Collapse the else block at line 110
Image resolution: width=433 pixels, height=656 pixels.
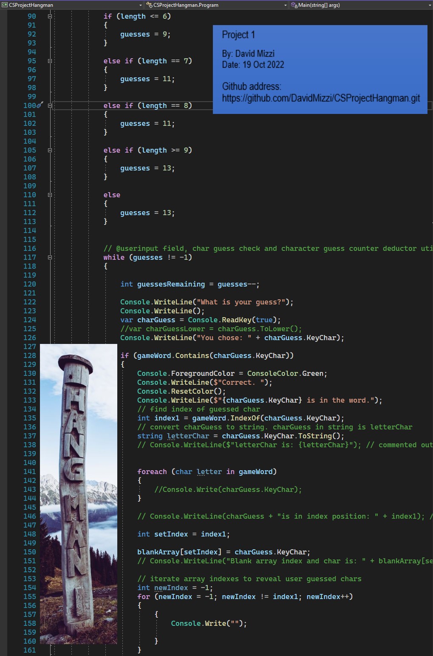(x=49, y=195)
